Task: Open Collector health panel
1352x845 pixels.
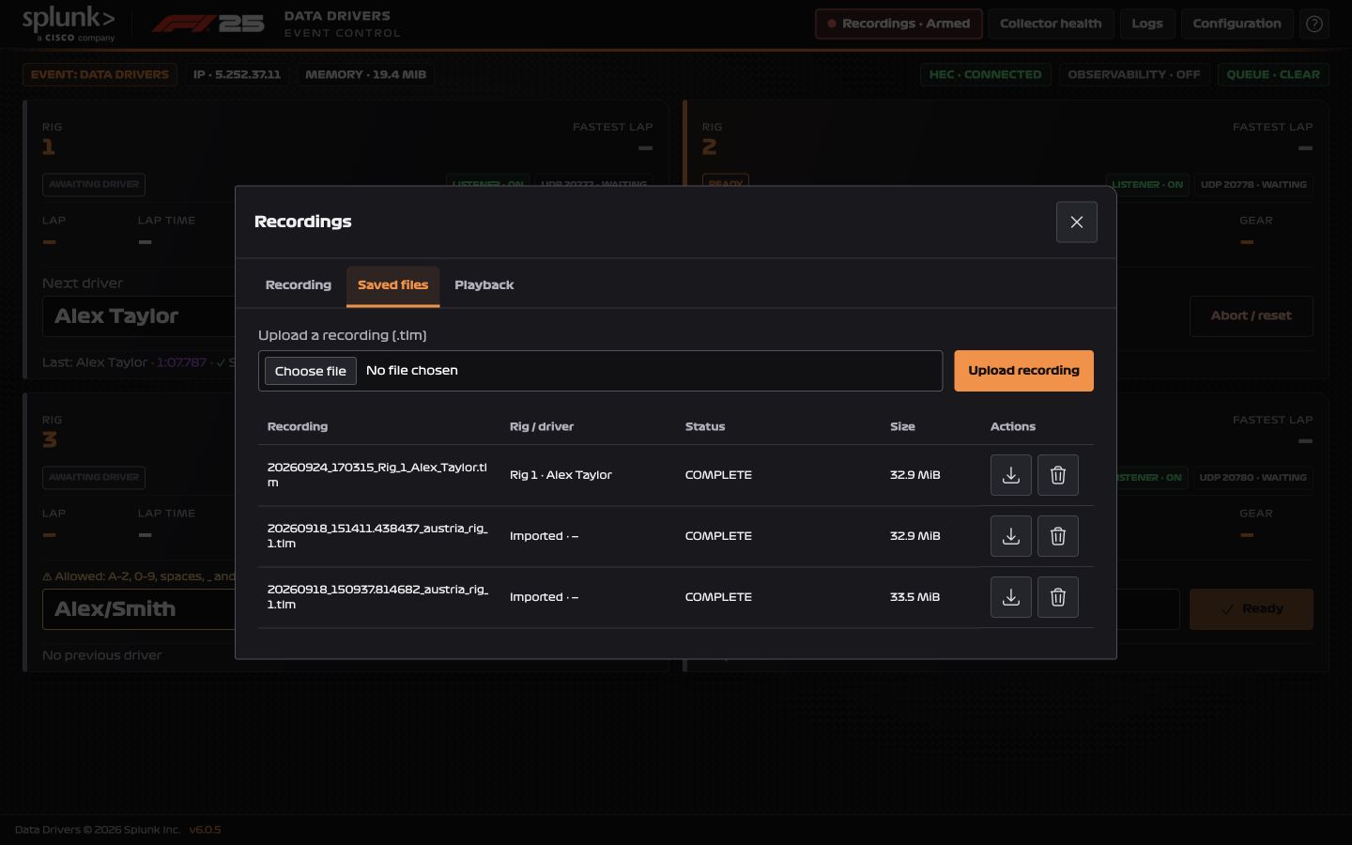Action: [x=1051, y=24]
